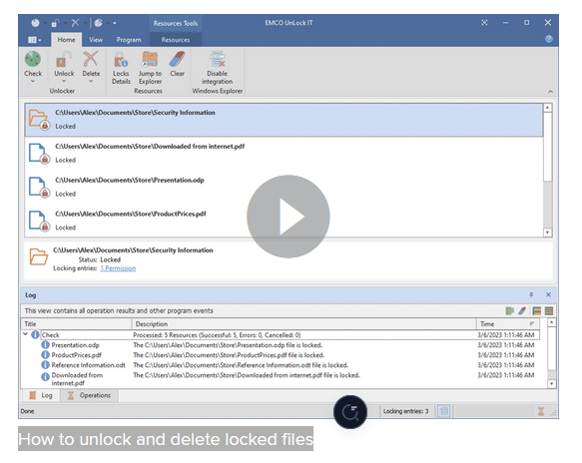Open dropdown beside quick access delete icon
Screen dimensions: 582x463
85,23
